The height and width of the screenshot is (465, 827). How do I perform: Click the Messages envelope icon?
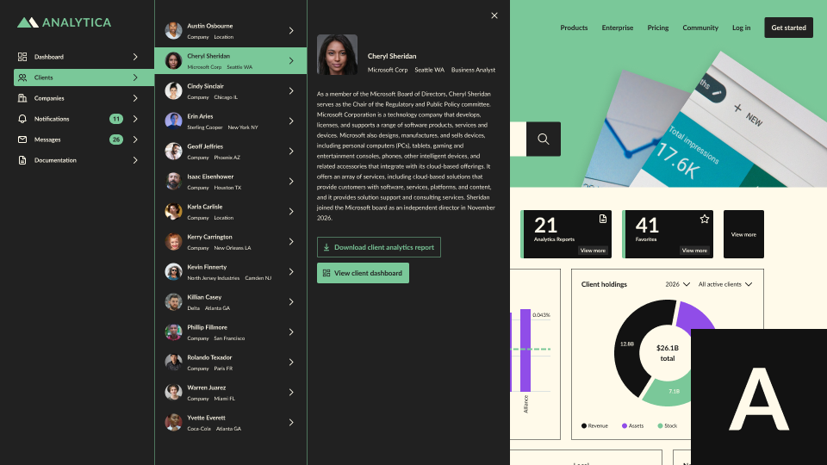tap(22, 139)
